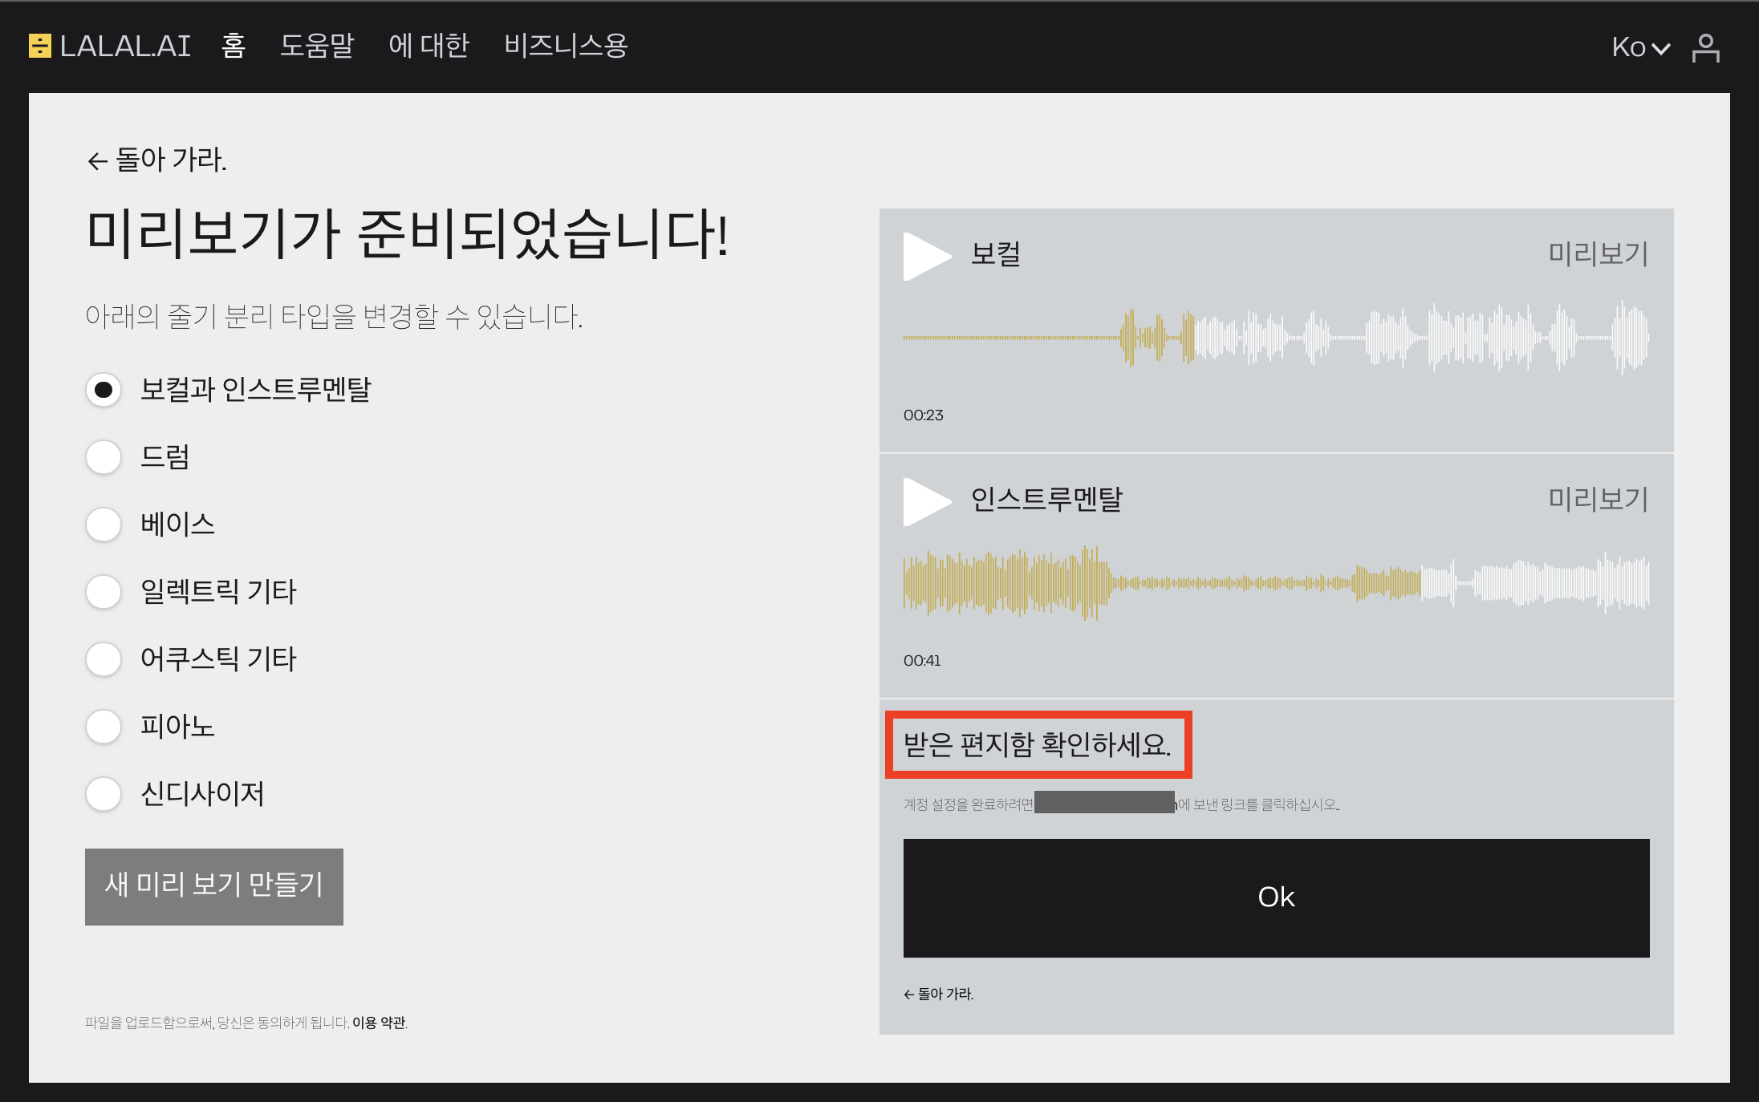Open the 비즈니스용 menu link
The height and width of the screenshot is (1102, 1759).
coord(565,46)
